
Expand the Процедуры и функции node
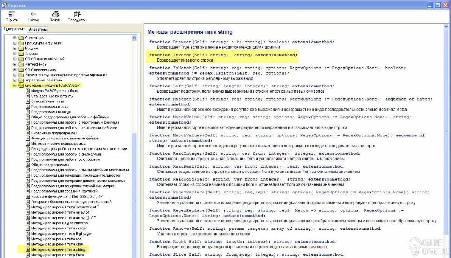point(15,43)
